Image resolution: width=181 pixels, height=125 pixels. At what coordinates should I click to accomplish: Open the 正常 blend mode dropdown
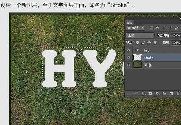coord(140,35)
